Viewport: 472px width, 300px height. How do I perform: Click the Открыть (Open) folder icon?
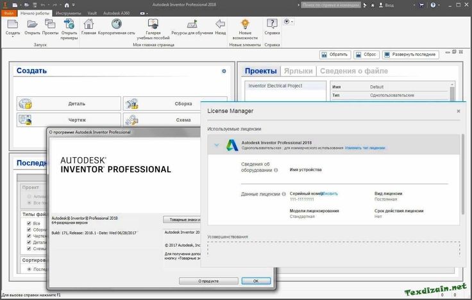point(32,24)
